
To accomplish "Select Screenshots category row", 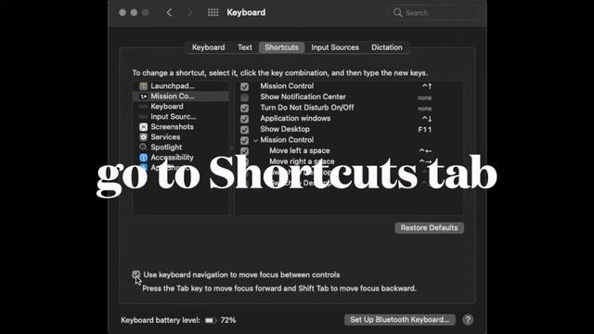I will pos(181,127).
